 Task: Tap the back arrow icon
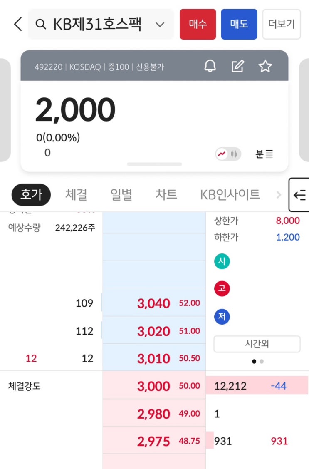(18, 24)
